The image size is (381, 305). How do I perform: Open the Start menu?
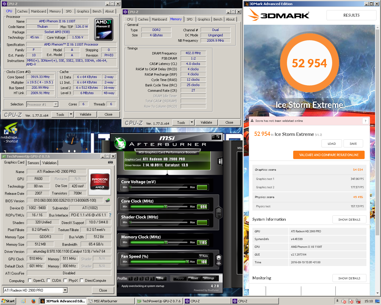(8, 301)
